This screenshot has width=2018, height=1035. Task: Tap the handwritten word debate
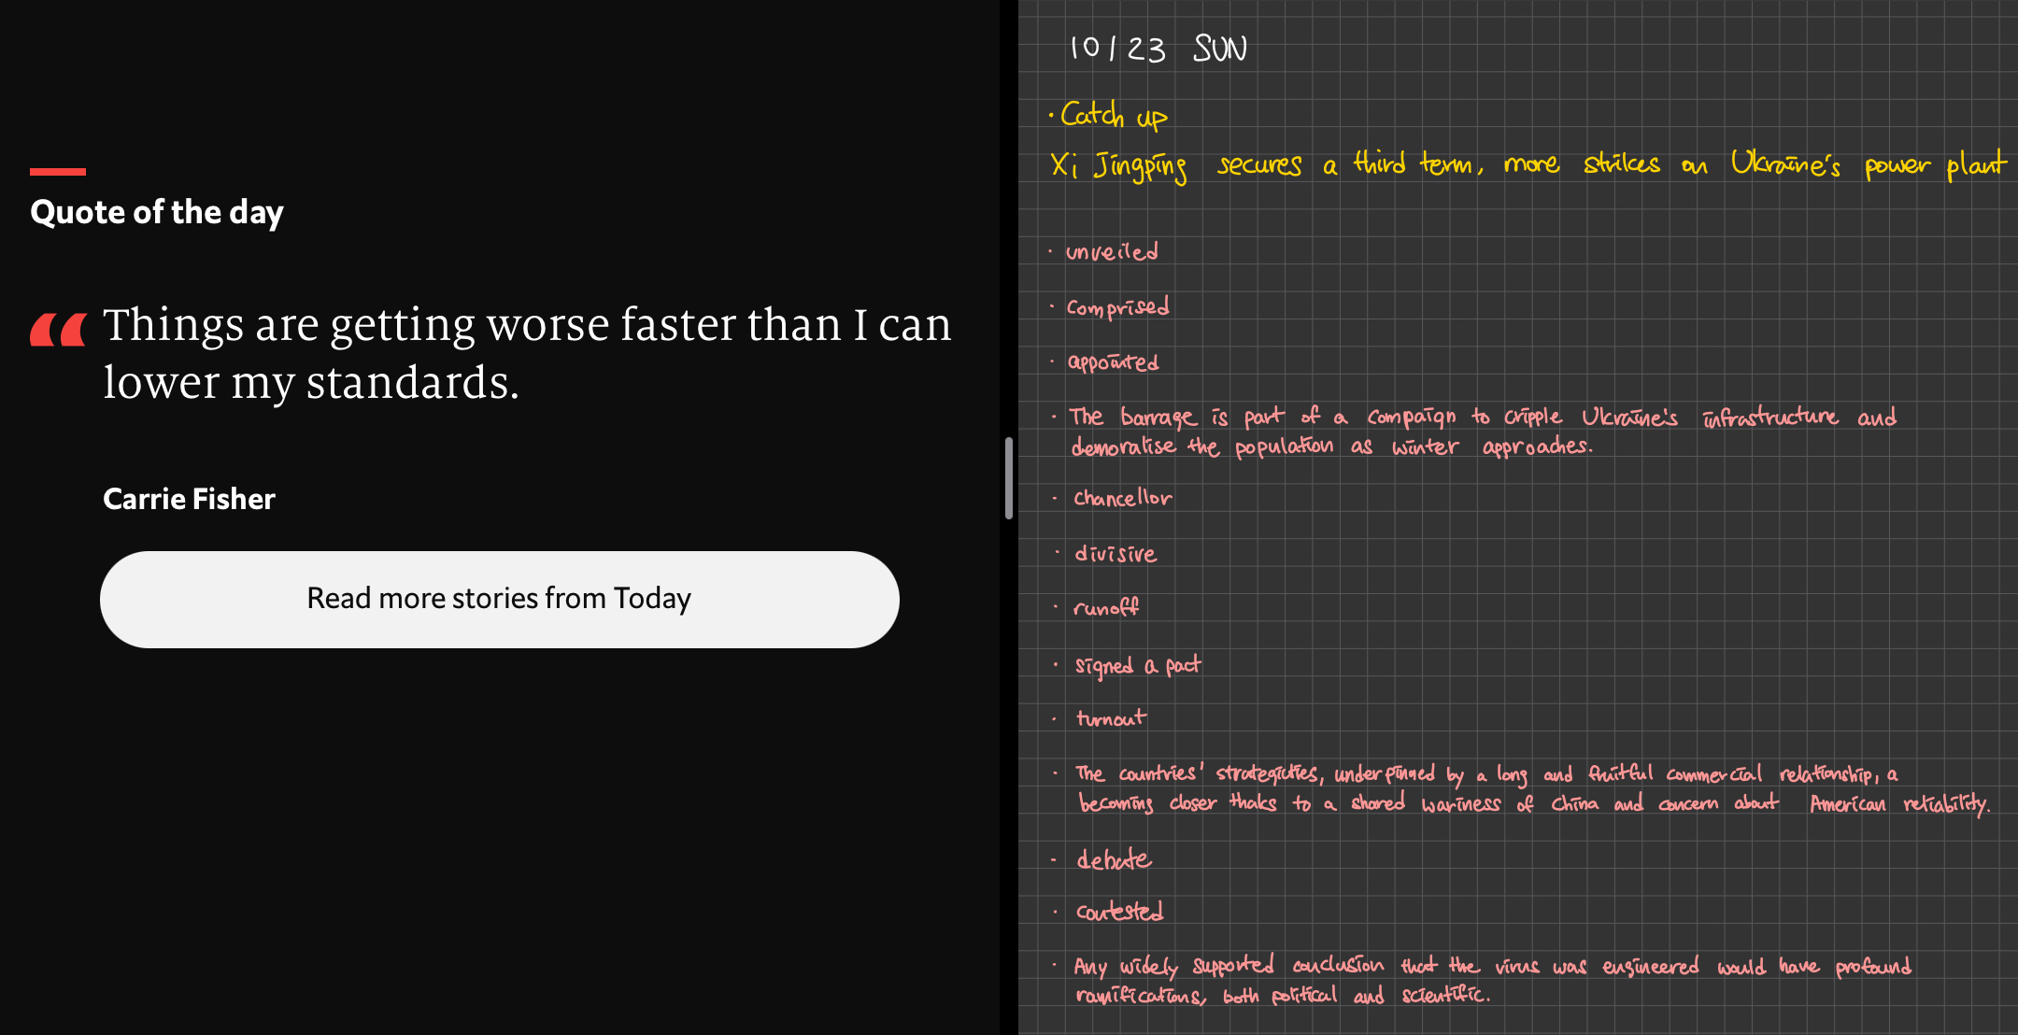(1113, 859)
